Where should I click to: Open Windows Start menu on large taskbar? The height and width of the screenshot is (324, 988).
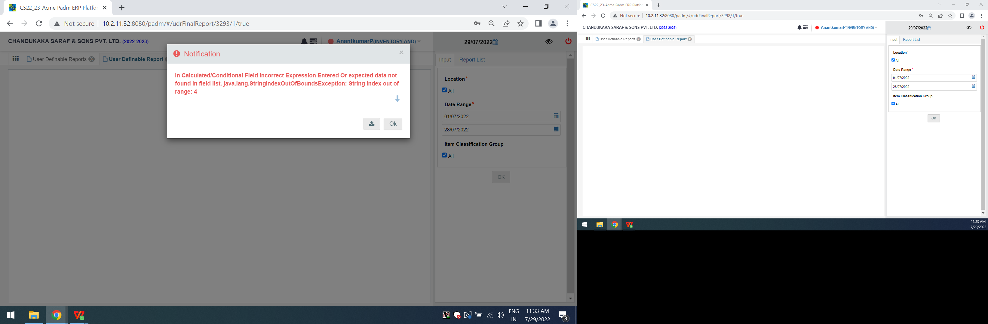11,315
